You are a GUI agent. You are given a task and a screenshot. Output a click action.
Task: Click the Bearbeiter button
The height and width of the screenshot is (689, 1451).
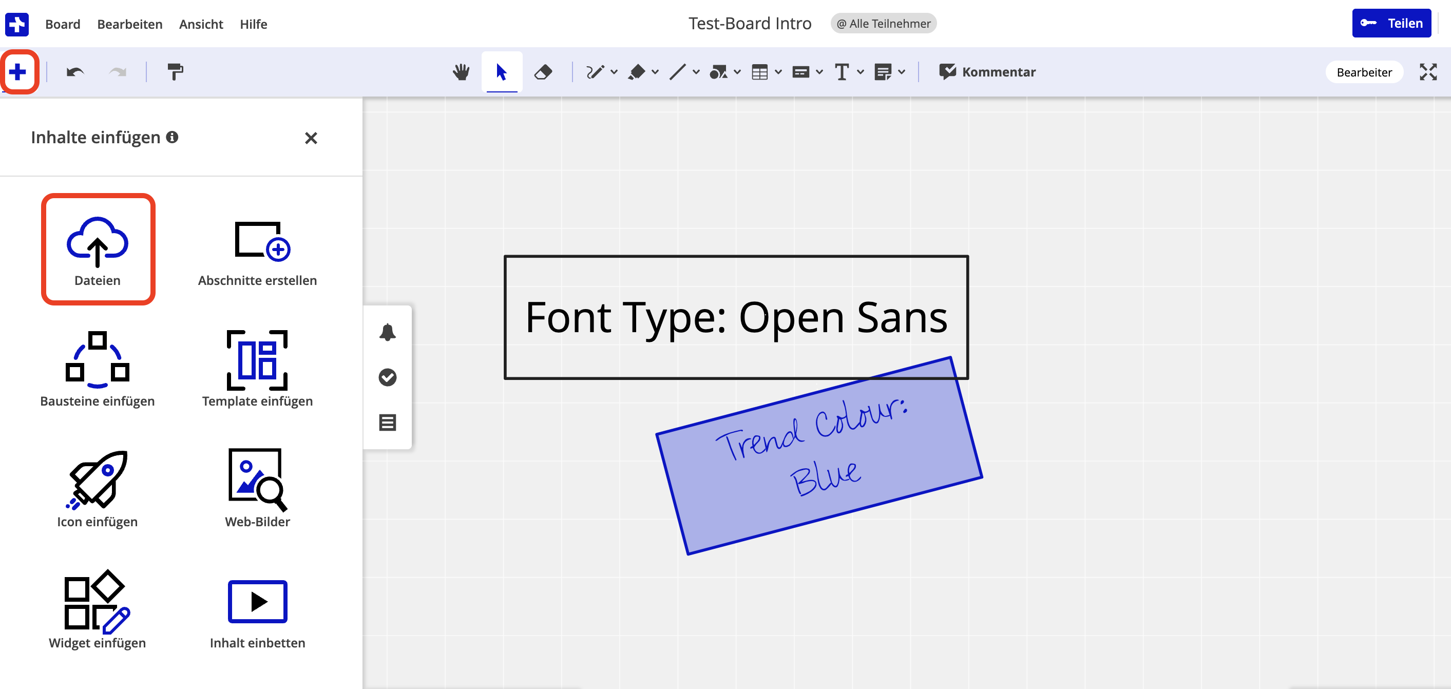click(x=1364, y=71)
